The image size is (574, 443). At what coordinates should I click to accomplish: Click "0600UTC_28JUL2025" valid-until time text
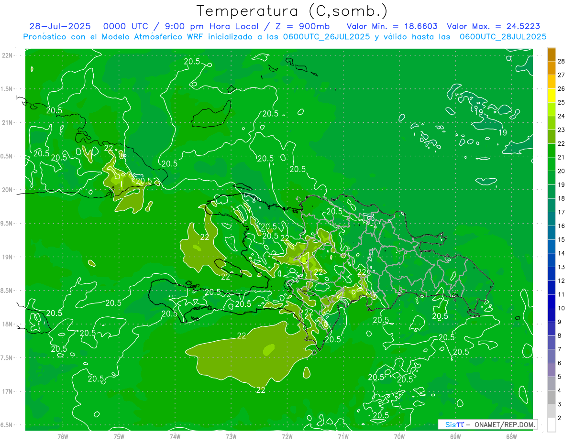(503, 37)
